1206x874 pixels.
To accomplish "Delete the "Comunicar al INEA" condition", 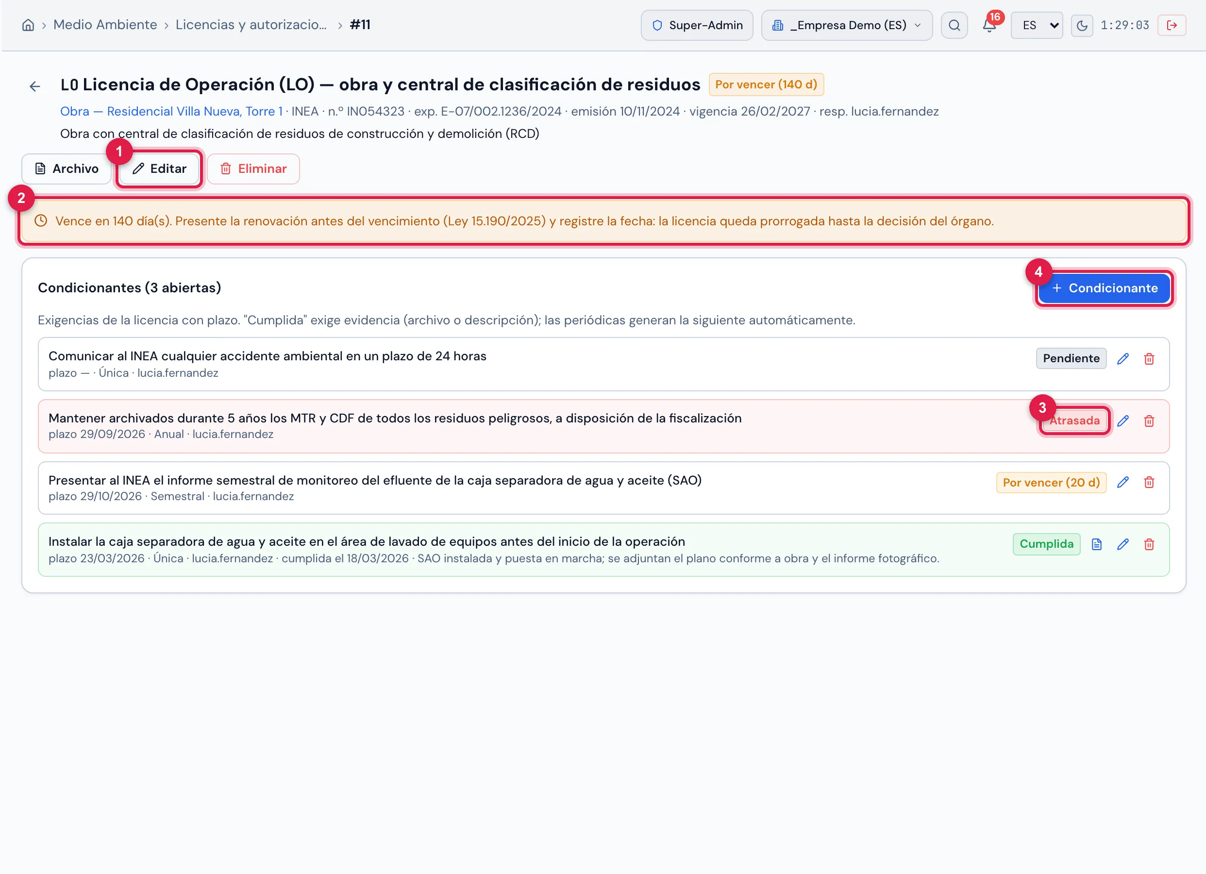I will (1149, 358).
